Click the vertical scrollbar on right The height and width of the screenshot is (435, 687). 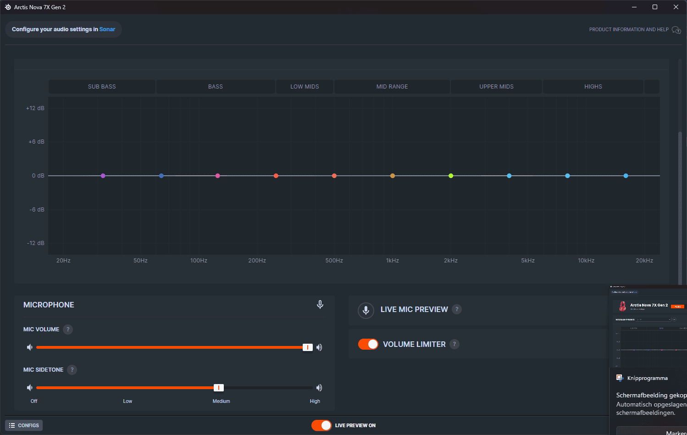pyautogui.click(x=680, y=206)
